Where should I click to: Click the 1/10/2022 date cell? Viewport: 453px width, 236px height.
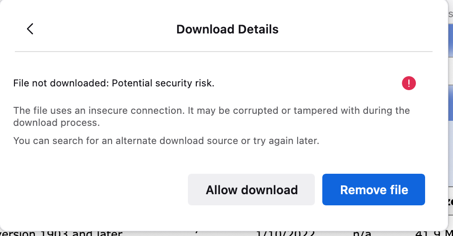coord(286,233)
